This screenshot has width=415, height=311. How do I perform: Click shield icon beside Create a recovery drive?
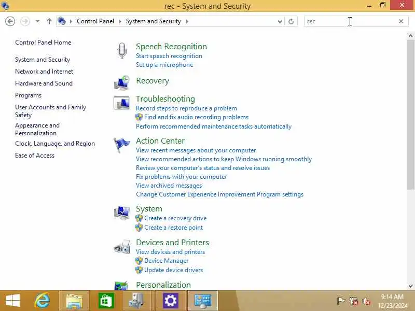[x=139, y=218]
